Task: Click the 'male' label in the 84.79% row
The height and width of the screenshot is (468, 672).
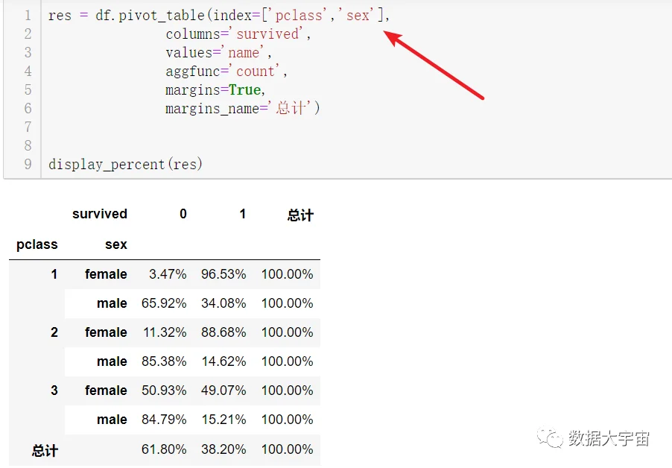Action: point(112,420)
